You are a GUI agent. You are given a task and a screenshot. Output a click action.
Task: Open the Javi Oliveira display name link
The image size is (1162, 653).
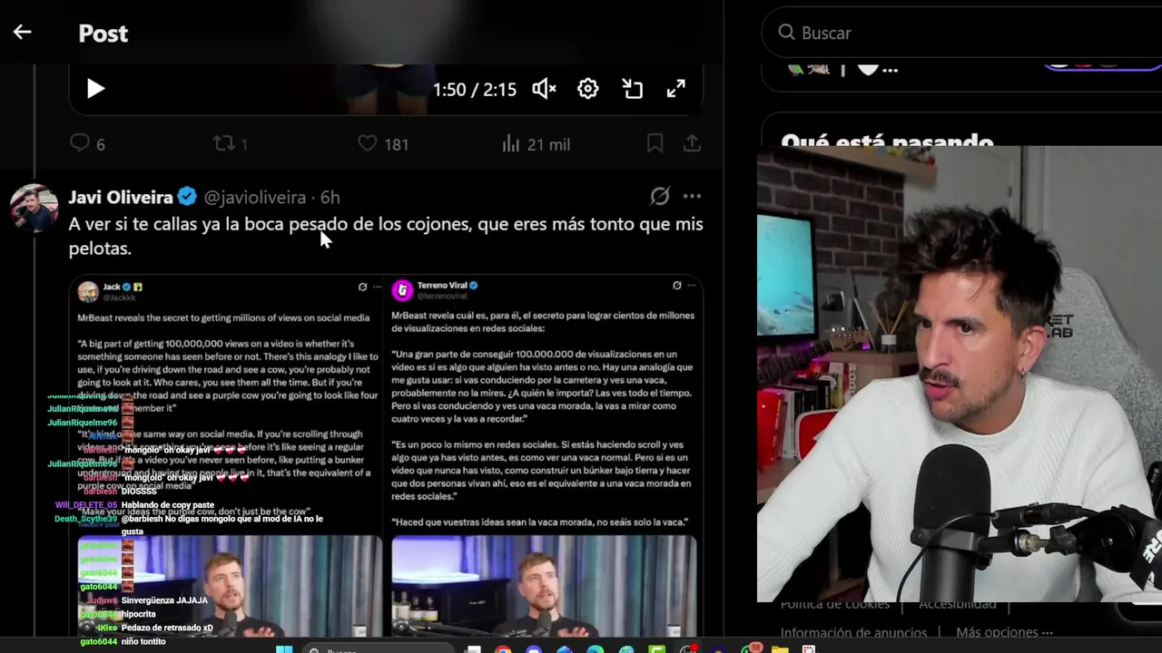point(121,197)
